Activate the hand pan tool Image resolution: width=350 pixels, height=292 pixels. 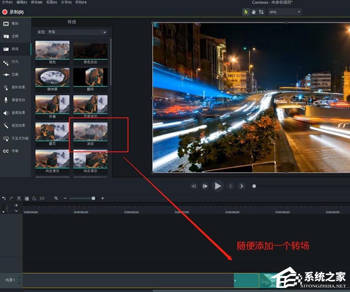(x=253, y=11)
